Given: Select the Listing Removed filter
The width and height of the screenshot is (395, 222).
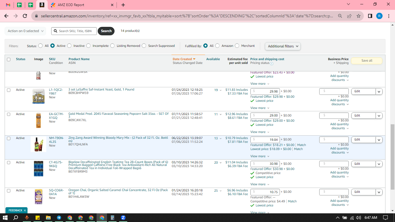Looking at the screenshot, I should 112,46.
